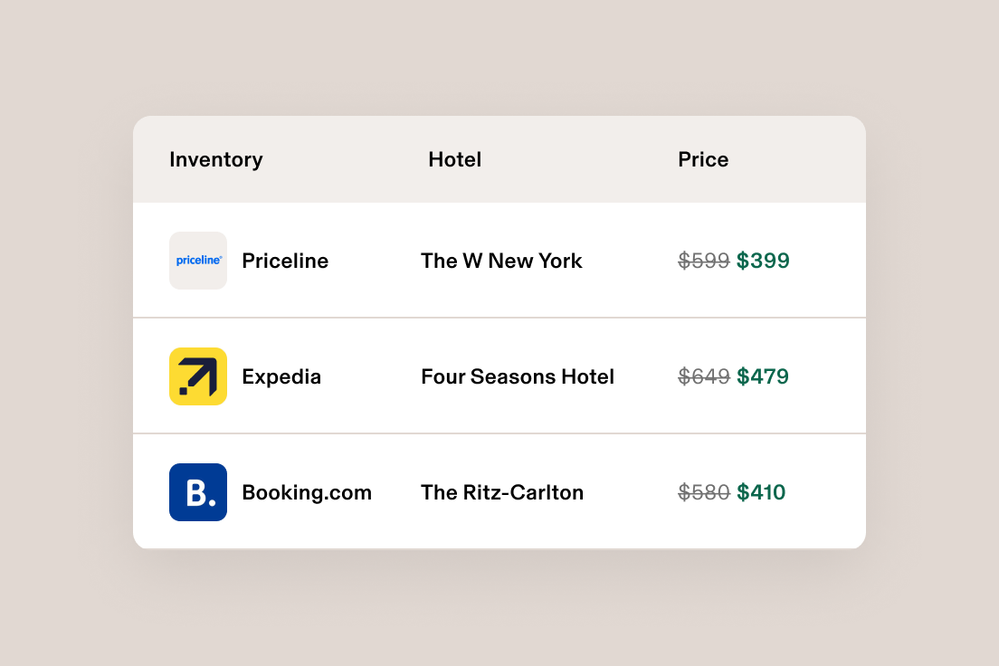
Task: Select the Four Seasons Hotel entry
Action: [x=517, y=376]
